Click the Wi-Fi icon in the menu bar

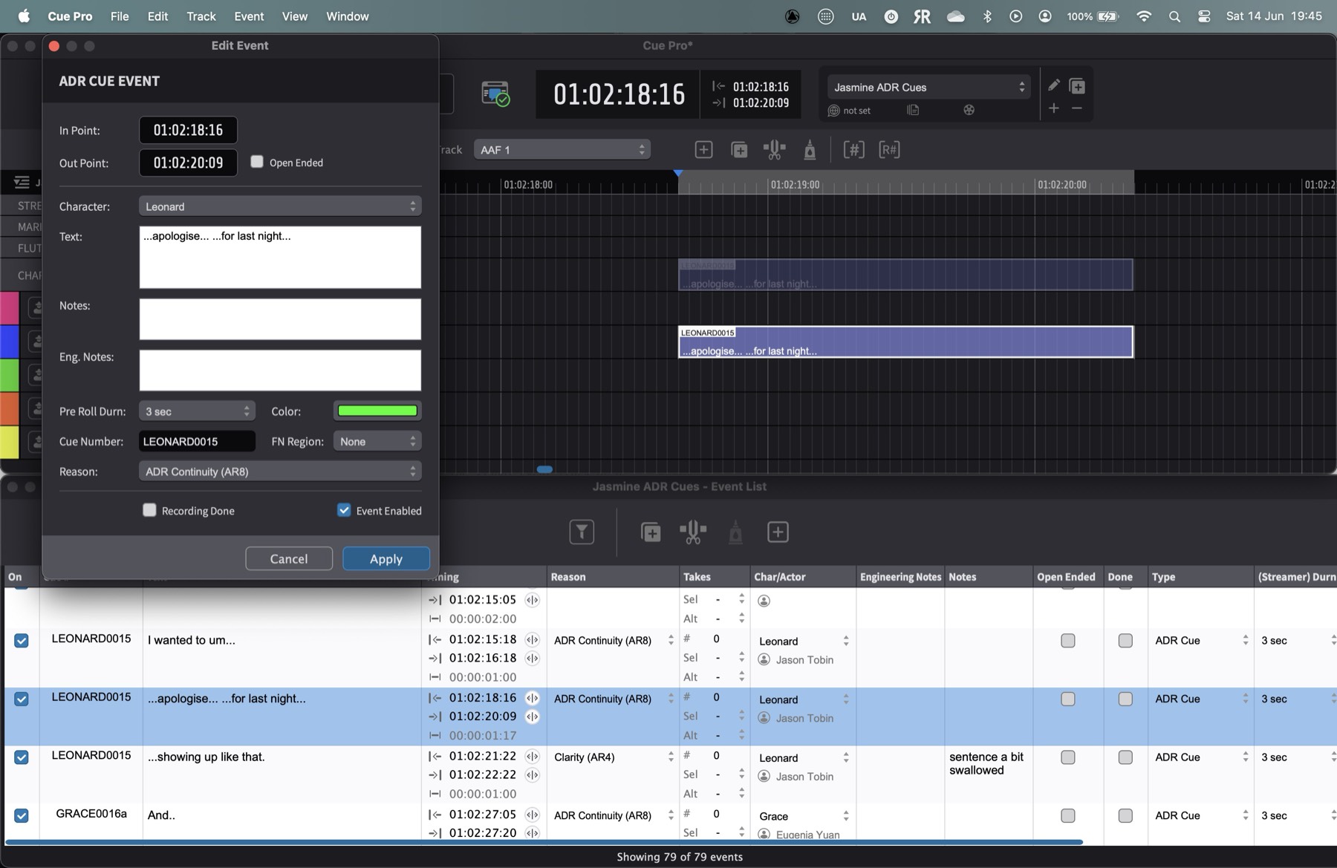[x=1144, y=16]
